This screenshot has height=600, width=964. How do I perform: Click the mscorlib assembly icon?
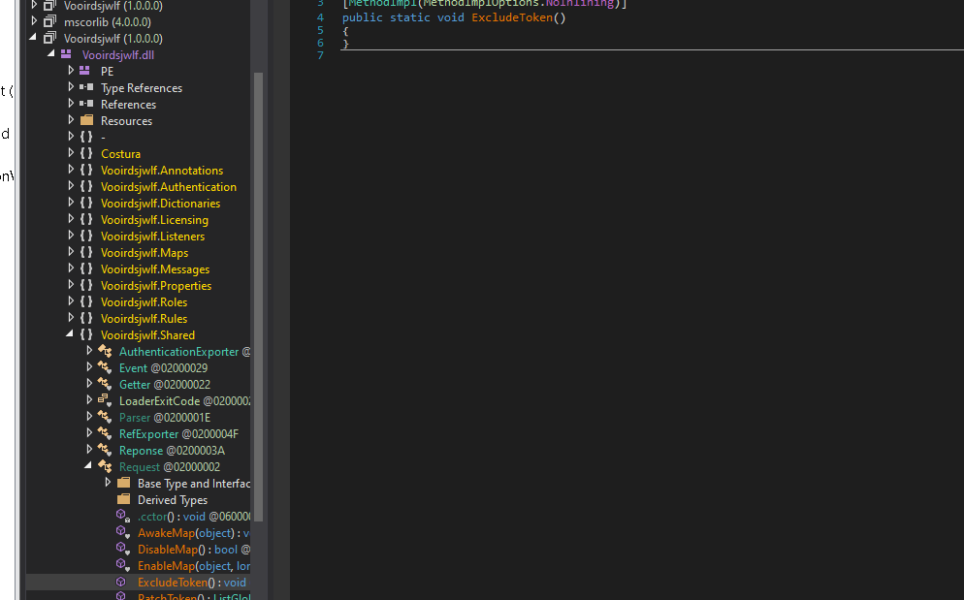tap(49, 21)
